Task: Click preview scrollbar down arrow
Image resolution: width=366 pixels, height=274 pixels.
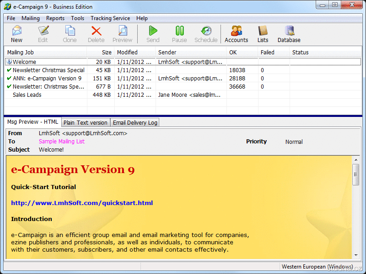Action: pyautogui.click(x=356, y=255)
